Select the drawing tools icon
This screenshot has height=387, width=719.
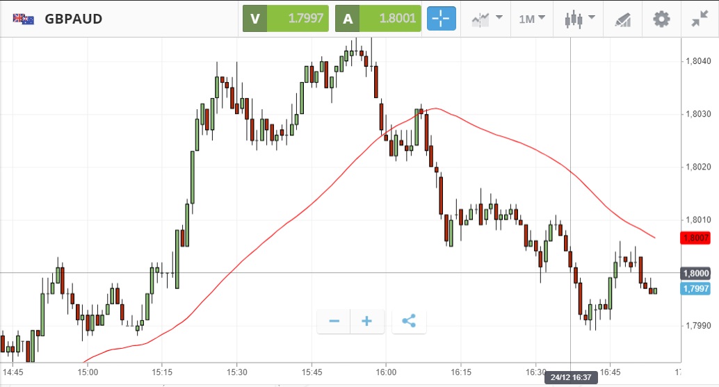click(622, 19)
